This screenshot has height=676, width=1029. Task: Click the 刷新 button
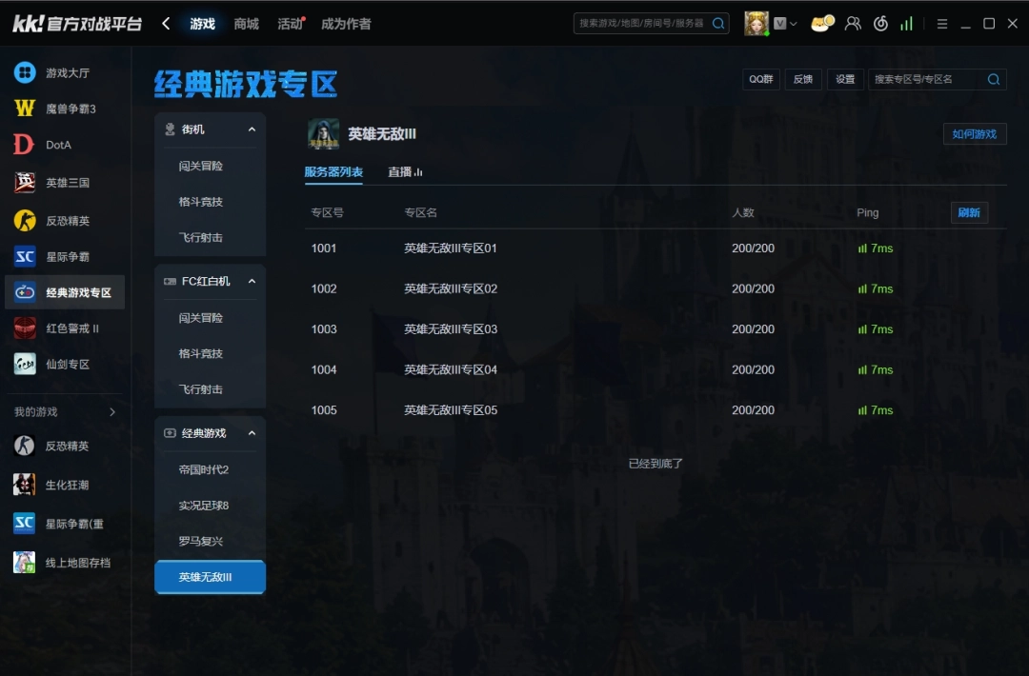[969, 212]
